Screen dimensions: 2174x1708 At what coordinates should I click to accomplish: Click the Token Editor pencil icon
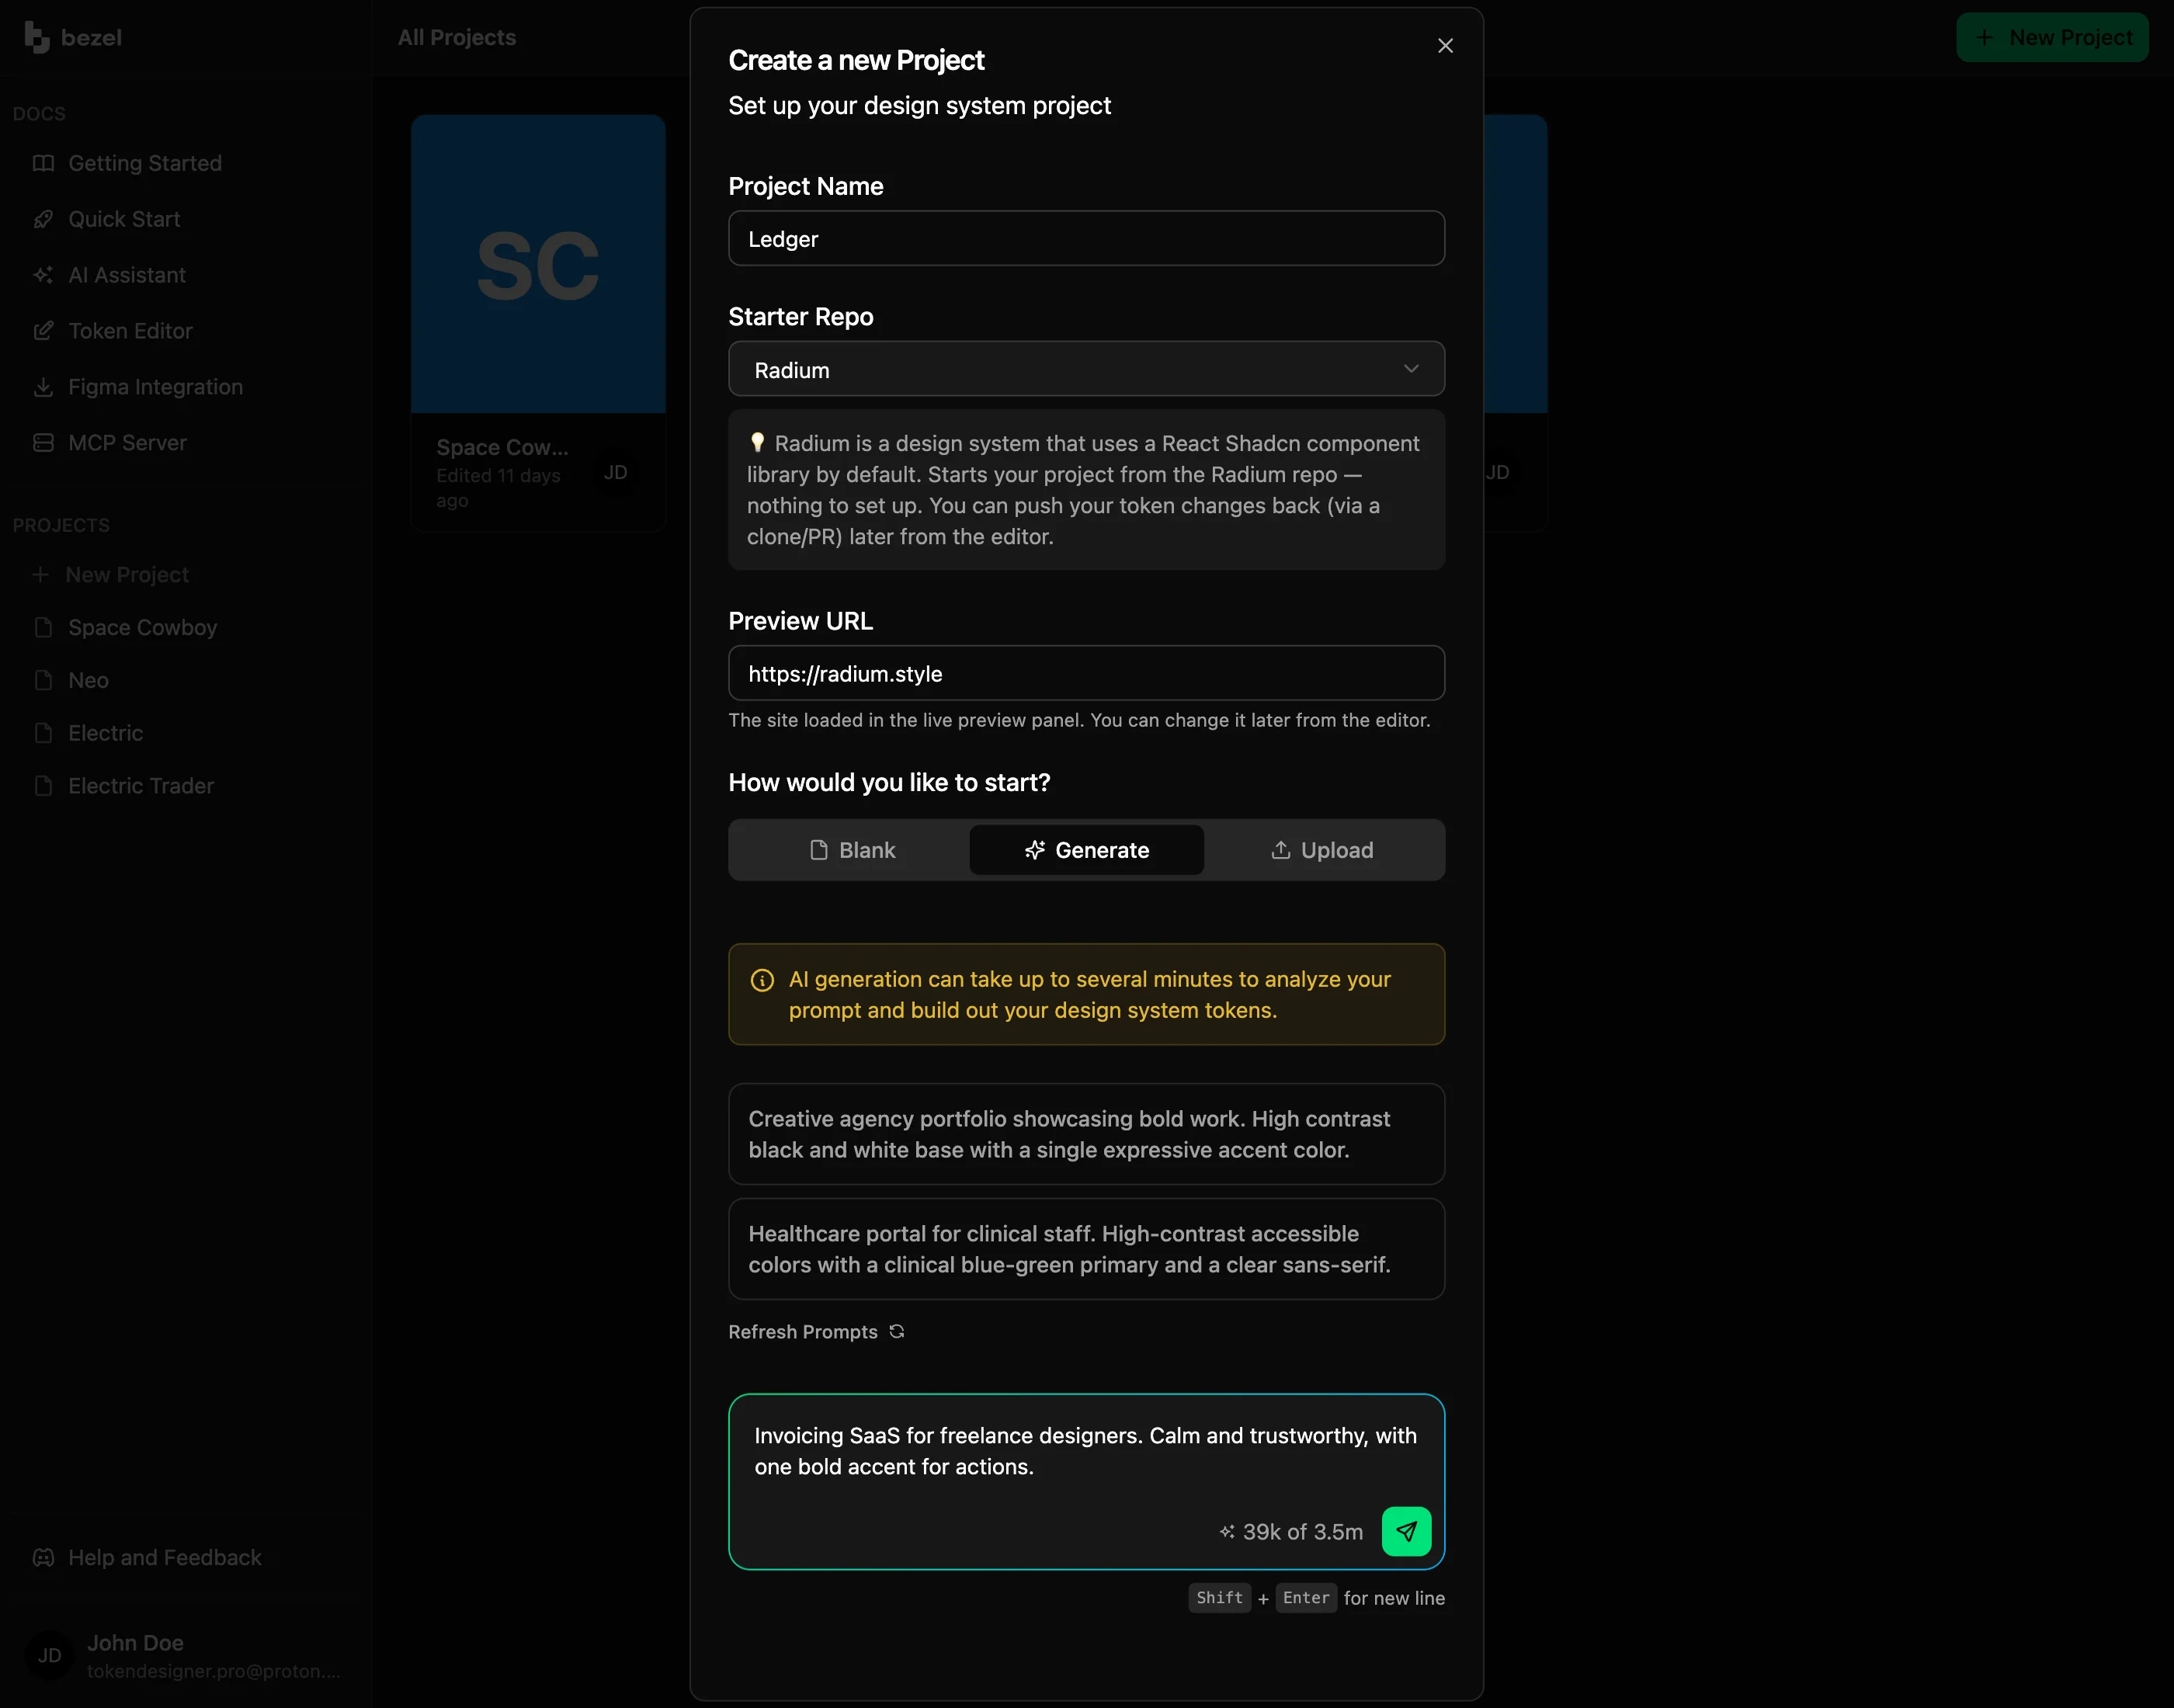pyautogui.click(x=43, y=331)
